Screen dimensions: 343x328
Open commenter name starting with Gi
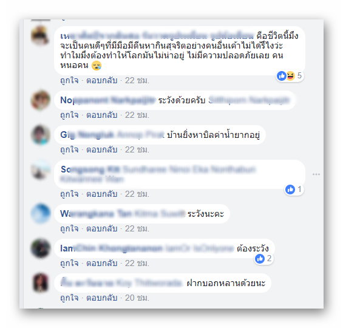click(x=87, y=135)
